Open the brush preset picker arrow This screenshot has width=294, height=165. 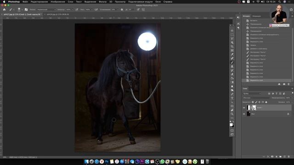(22, 10)
